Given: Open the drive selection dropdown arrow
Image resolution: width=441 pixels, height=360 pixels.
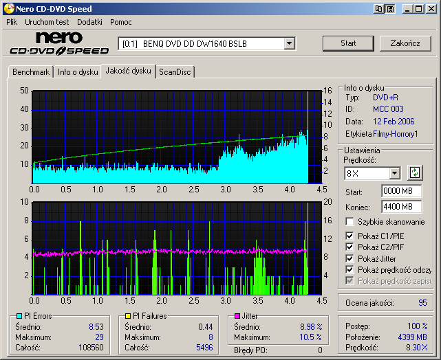Looking at the screenshot, I should click(289, 43).
